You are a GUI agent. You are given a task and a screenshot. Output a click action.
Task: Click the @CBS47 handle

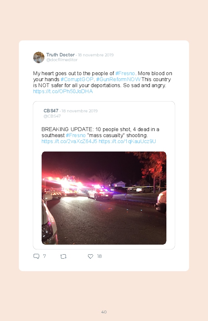click(x=52, y=116)
